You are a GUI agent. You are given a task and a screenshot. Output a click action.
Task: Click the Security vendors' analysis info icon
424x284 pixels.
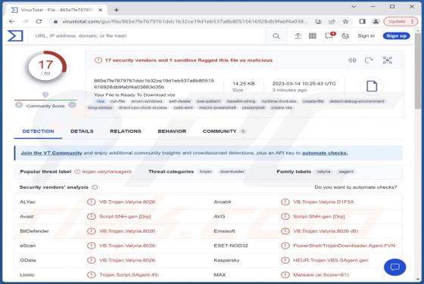pyautogui.click(x=95, y=187)
